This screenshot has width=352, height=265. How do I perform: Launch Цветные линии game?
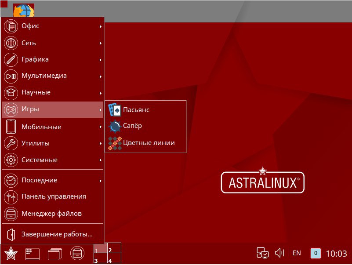146,143
